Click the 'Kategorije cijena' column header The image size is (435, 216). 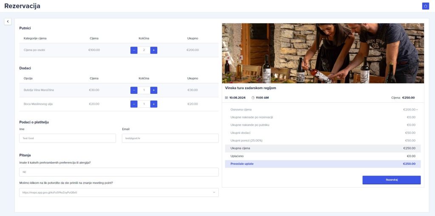(x=35, y=39)
